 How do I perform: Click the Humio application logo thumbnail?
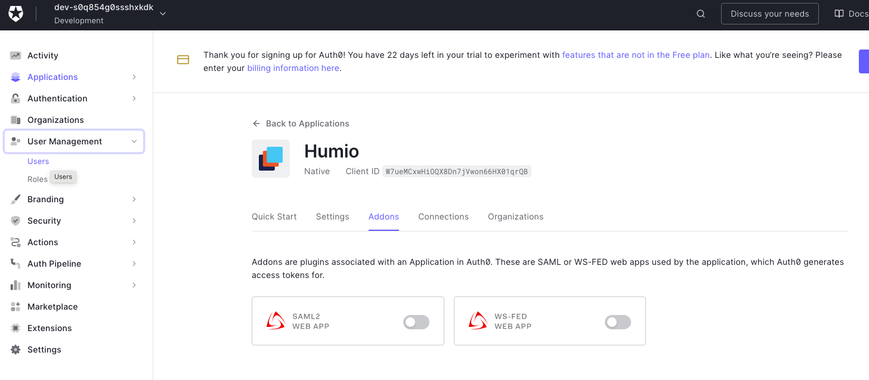pyautogui.click(x=271, y=158)
